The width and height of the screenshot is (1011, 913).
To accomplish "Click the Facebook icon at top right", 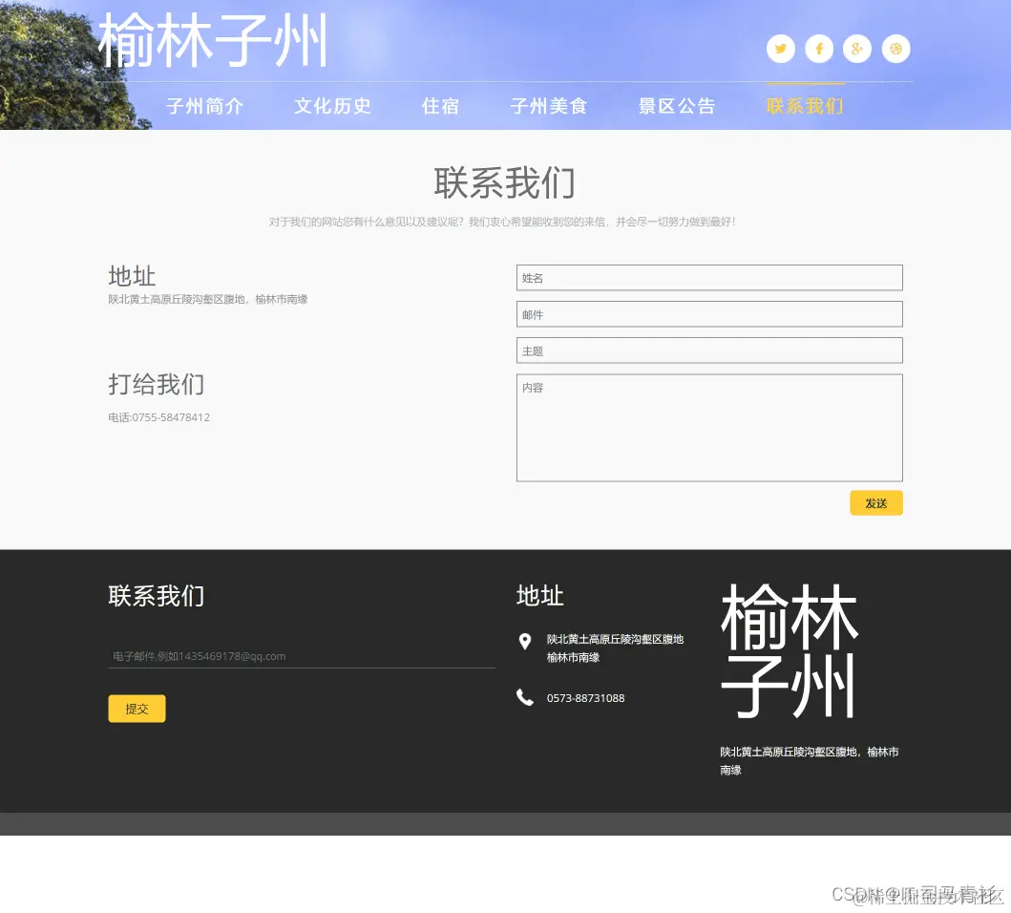I will (819, 49).
